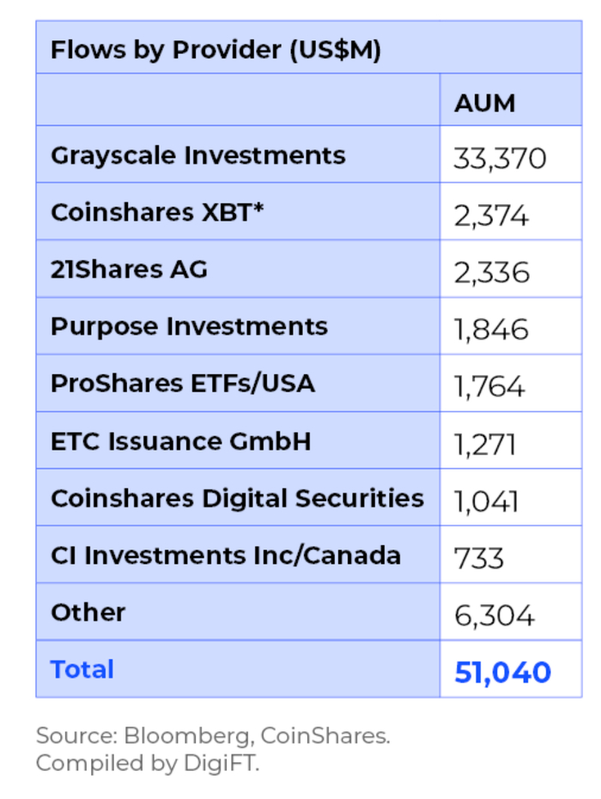Image resolution: width=601 pixels, height=799 pixels.
Task: Click the ProShares ETFs/USA row label
Action: click(x=182, y=383)
